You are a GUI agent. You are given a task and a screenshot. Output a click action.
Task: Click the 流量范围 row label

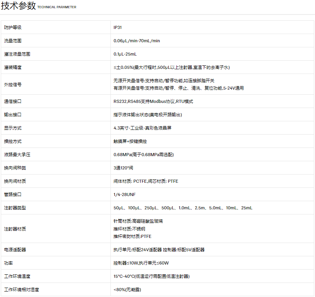(12, 41)
